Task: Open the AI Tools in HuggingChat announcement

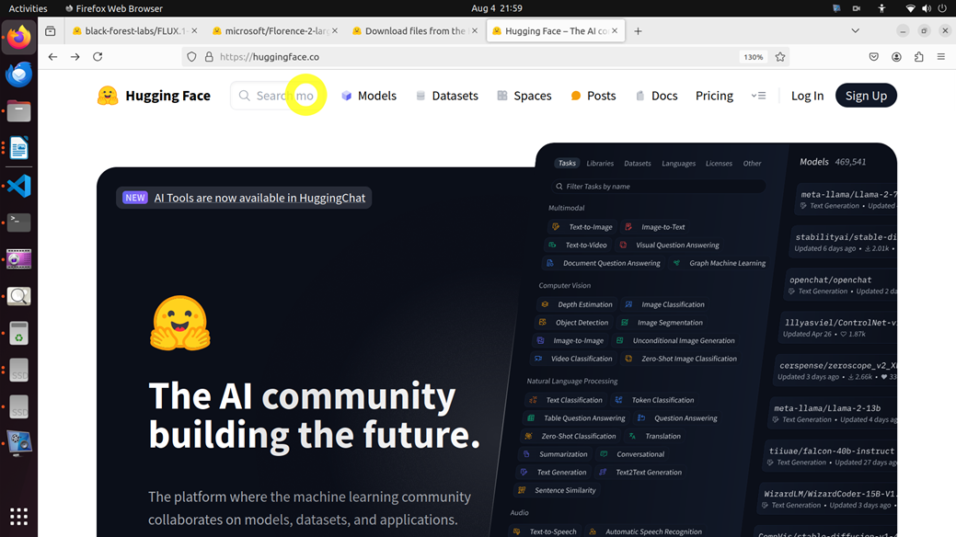Action: tap(244, 198)
